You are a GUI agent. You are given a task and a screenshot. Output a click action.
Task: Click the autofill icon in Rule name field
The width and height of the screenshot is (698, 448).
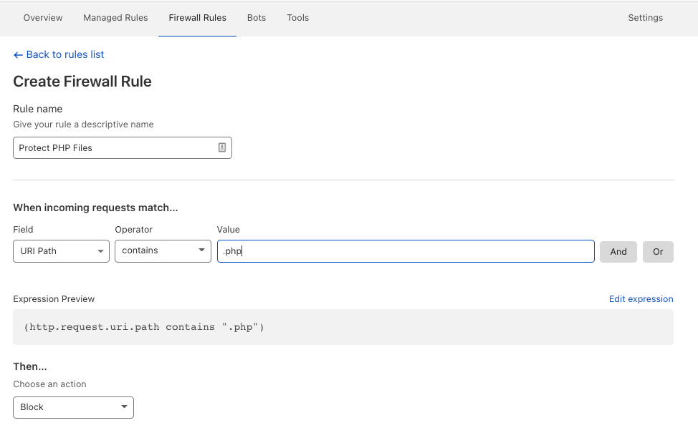coord(222,147)
